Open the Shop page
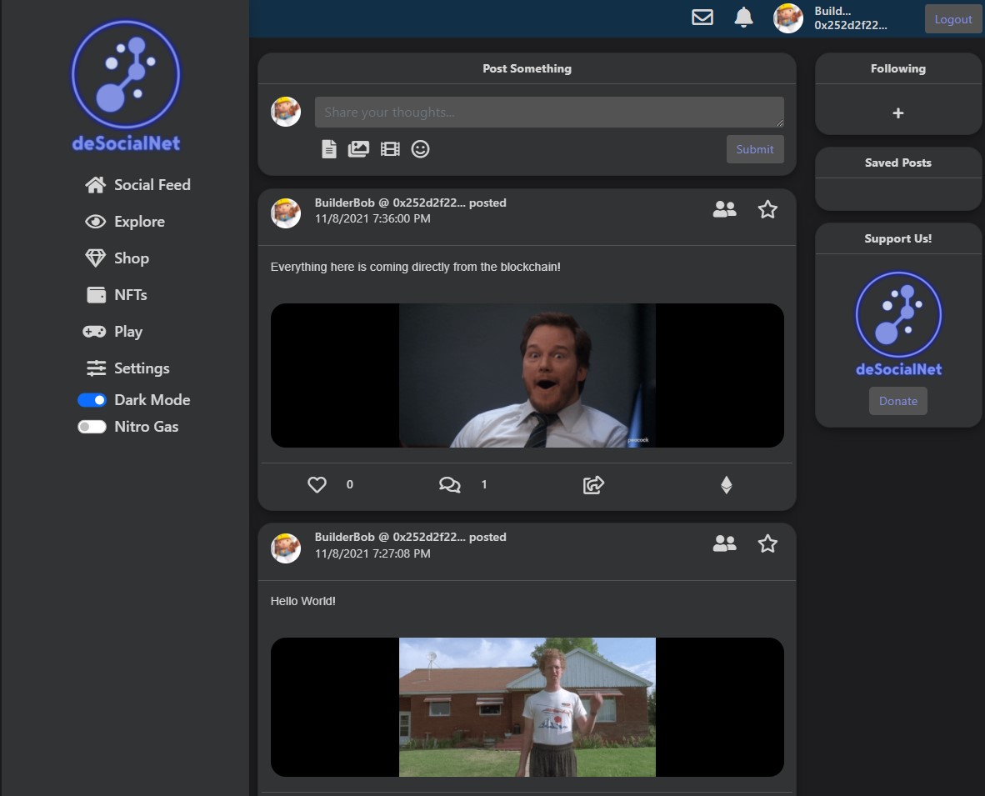Viewport: 985px width, 796px height. [x=117, y=258]
